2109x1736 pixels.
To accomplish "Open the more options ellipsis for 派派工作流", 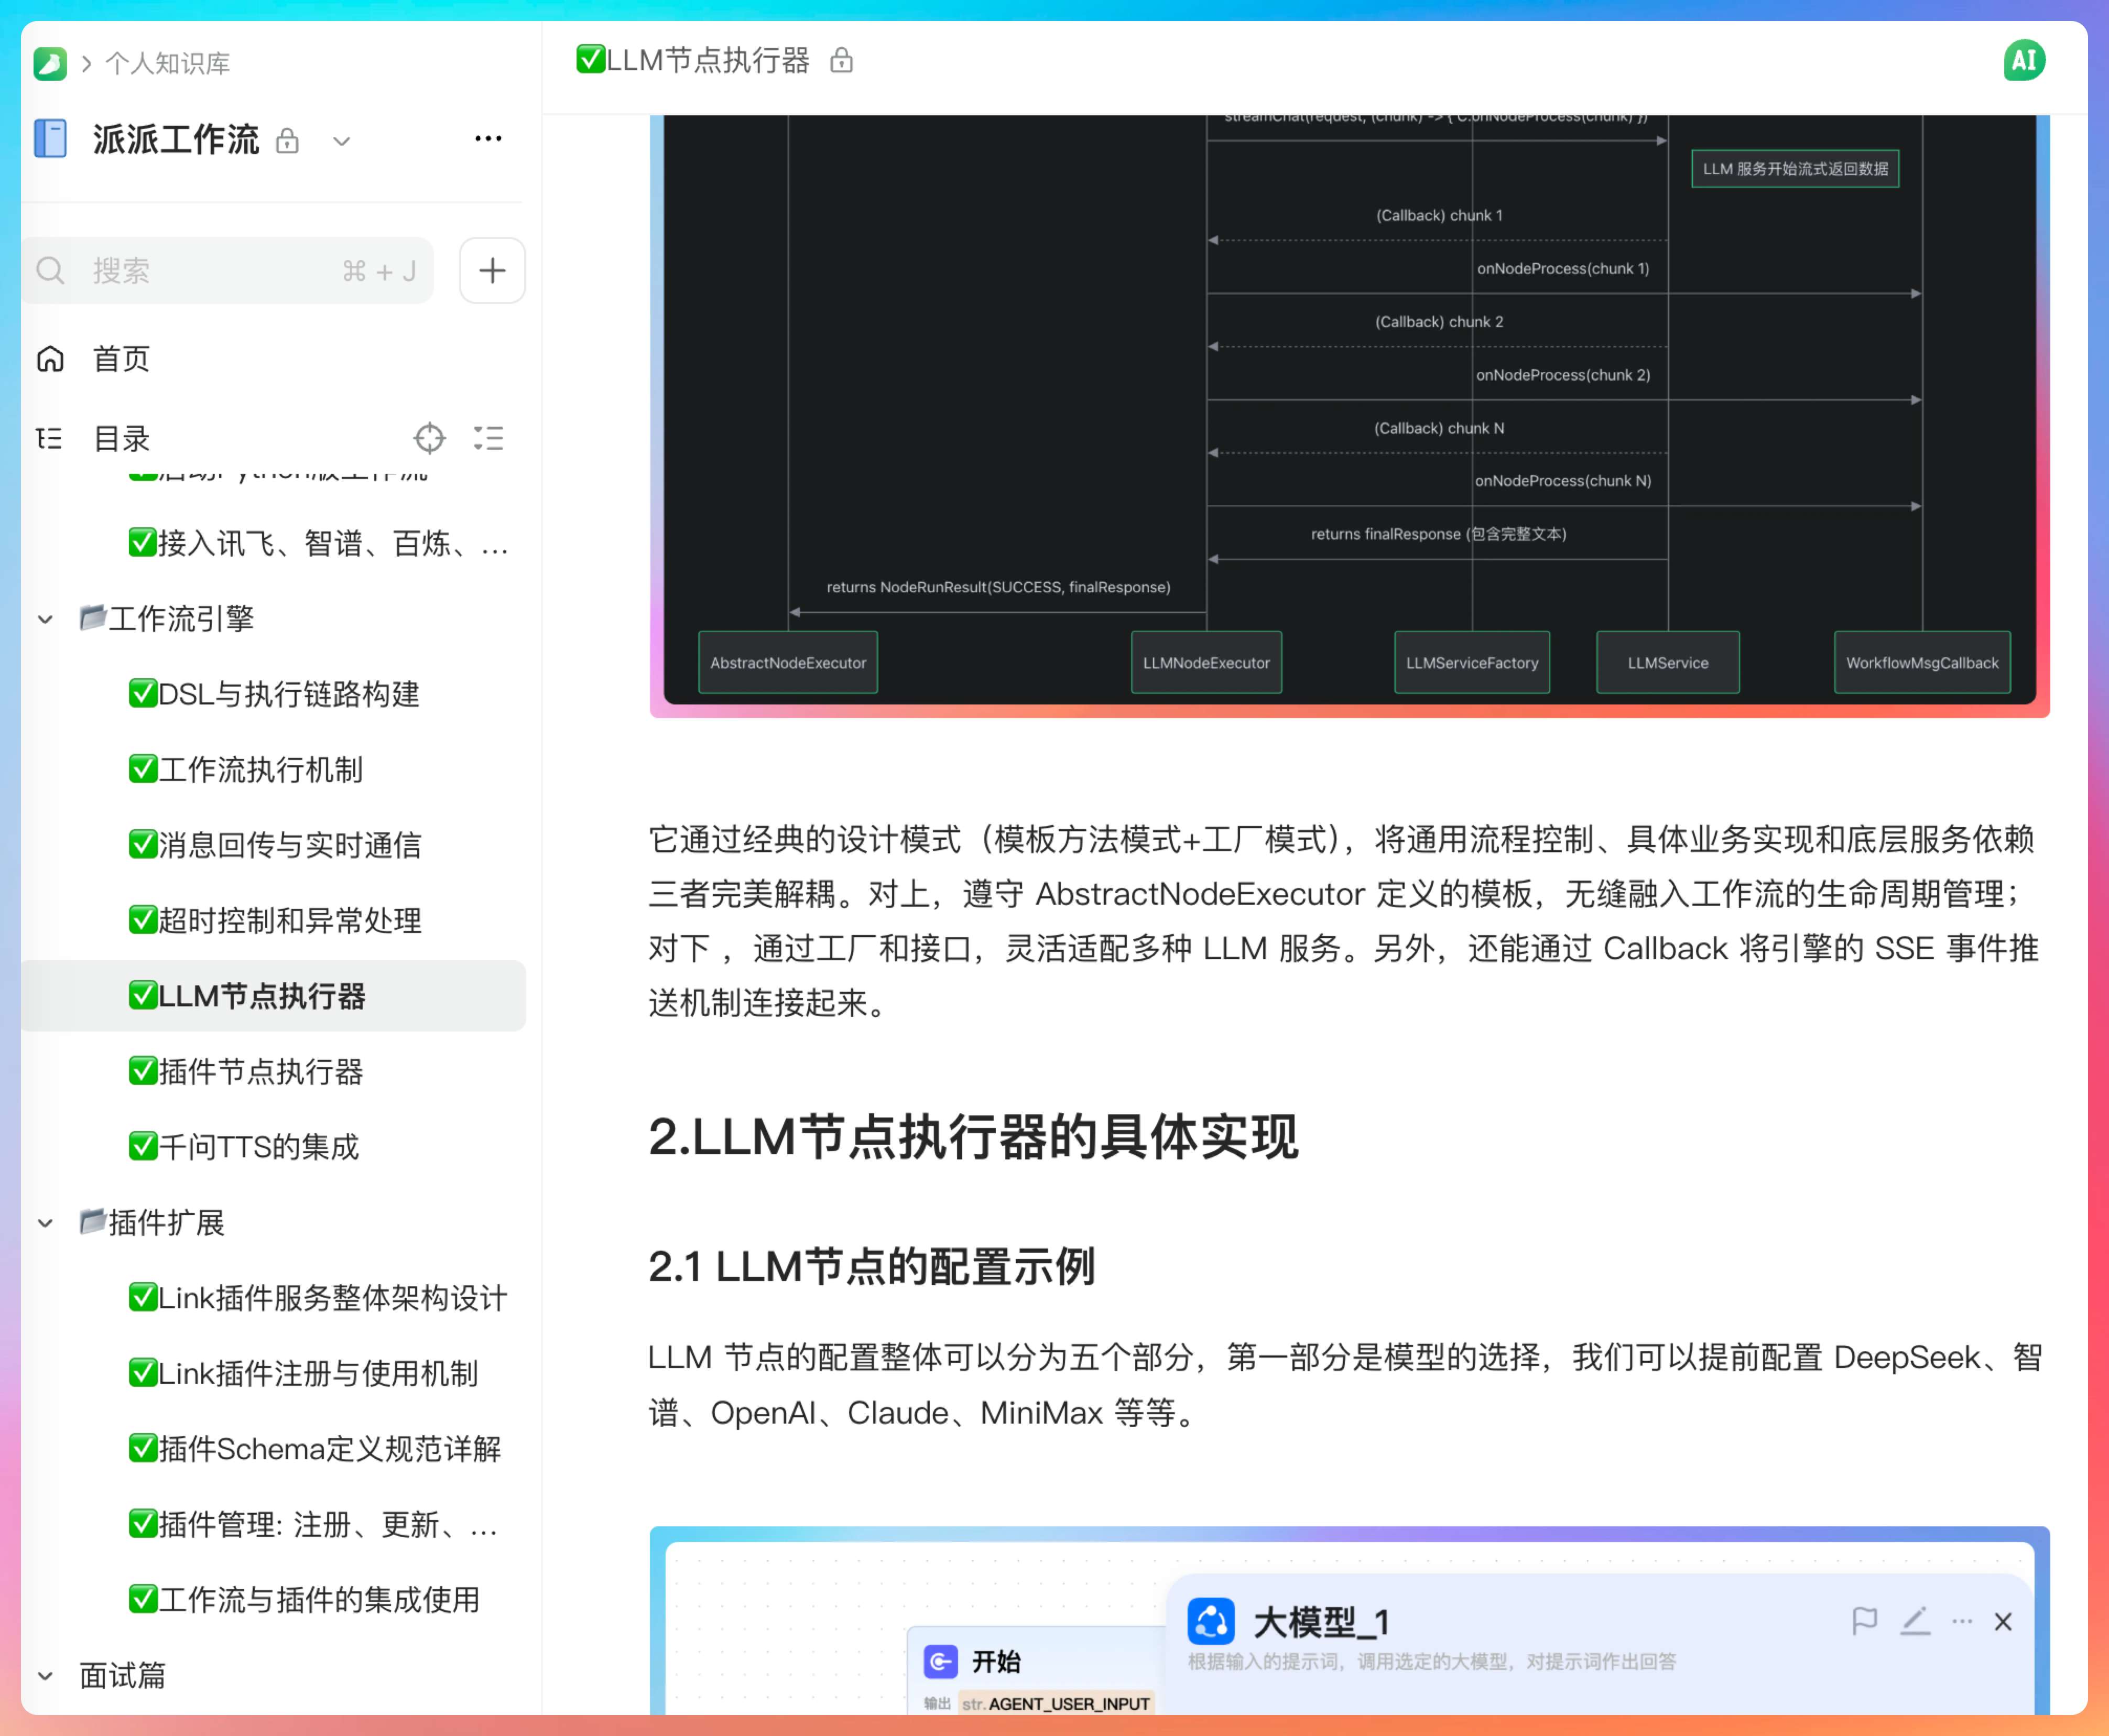I will (488, 139).
